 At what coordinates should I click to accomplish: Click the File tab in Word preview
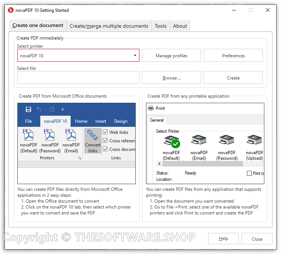[x=28, y=121]
